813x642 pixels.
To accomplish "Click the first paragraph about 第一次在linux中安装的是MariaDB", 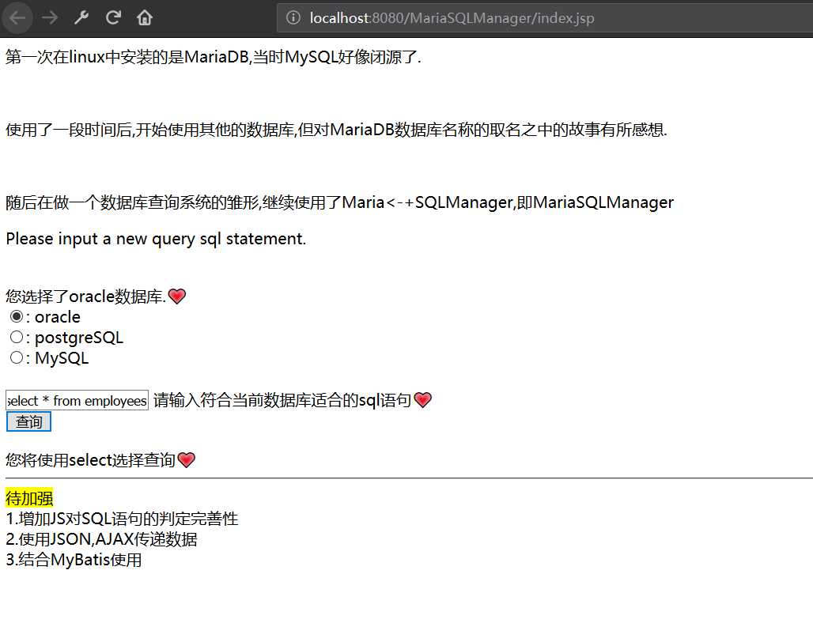I will 213,56.
